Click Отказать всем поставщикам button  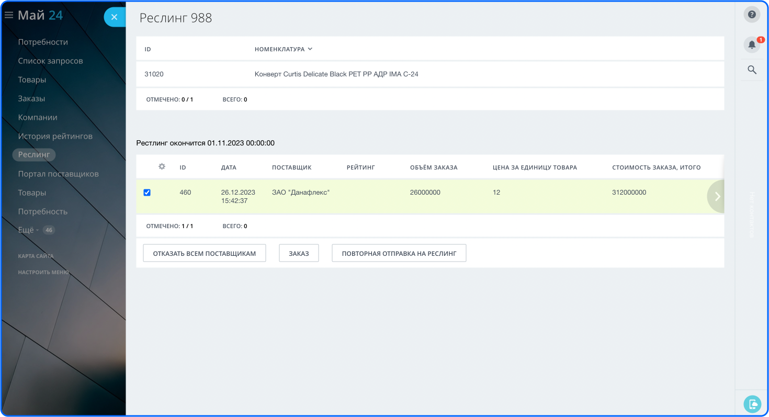coord(205,253)
